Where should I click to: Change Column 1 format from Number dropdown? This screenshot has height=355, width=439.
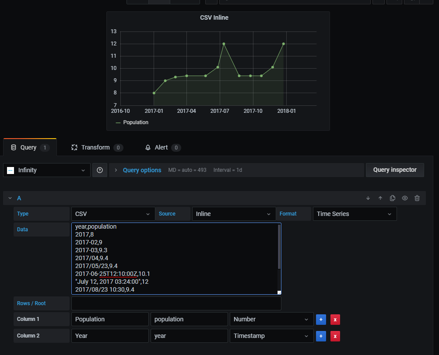pyautogui.click(x=271, y=320)
